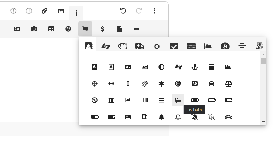
Task: Open the emoticons smiley button
Action: pyautogui.click(x=68, y=29)
